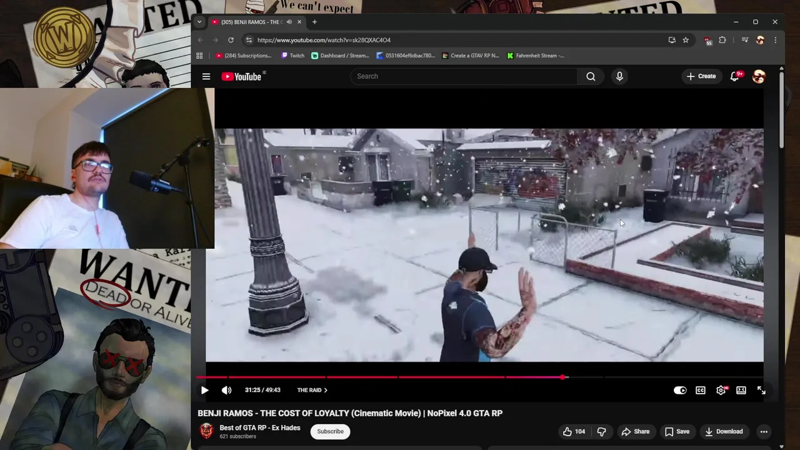Click the YouTube search magnifier button
800x450 pixels.
[x=591, y=76]
